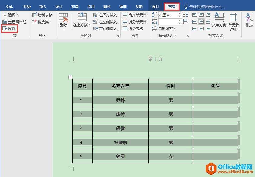The image size is (255, 177).
Task: Click the 排序 sort icon
Action: [x=249, y=20]
